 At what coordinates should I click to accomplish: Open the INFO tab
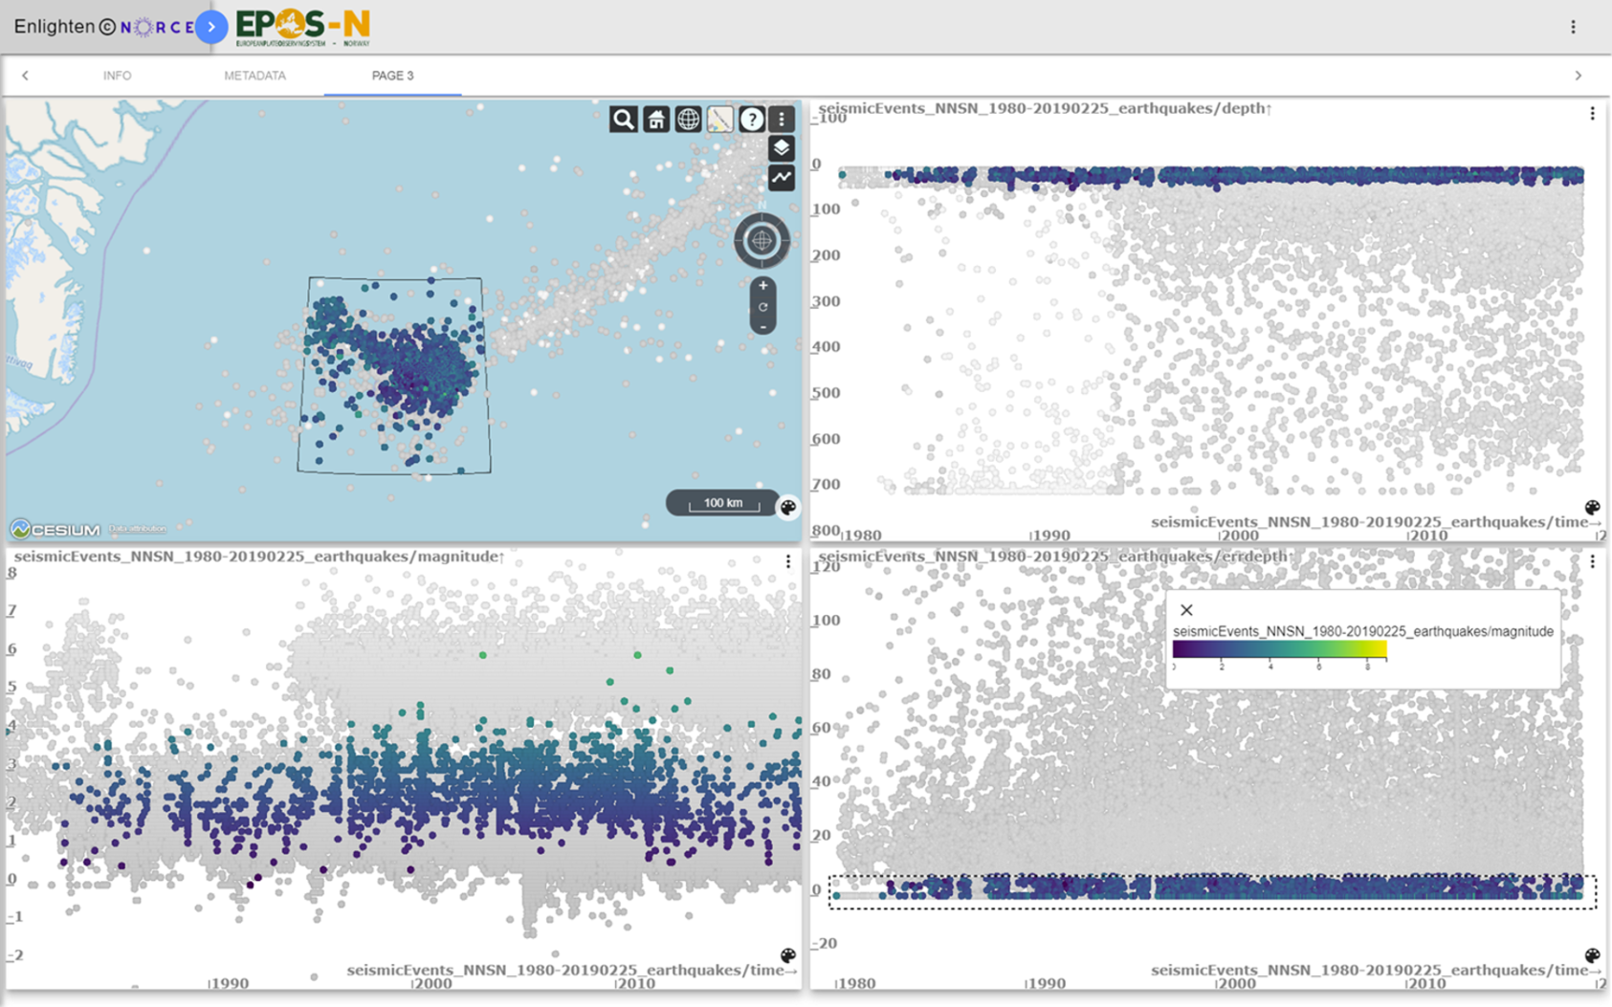point(118,76)
